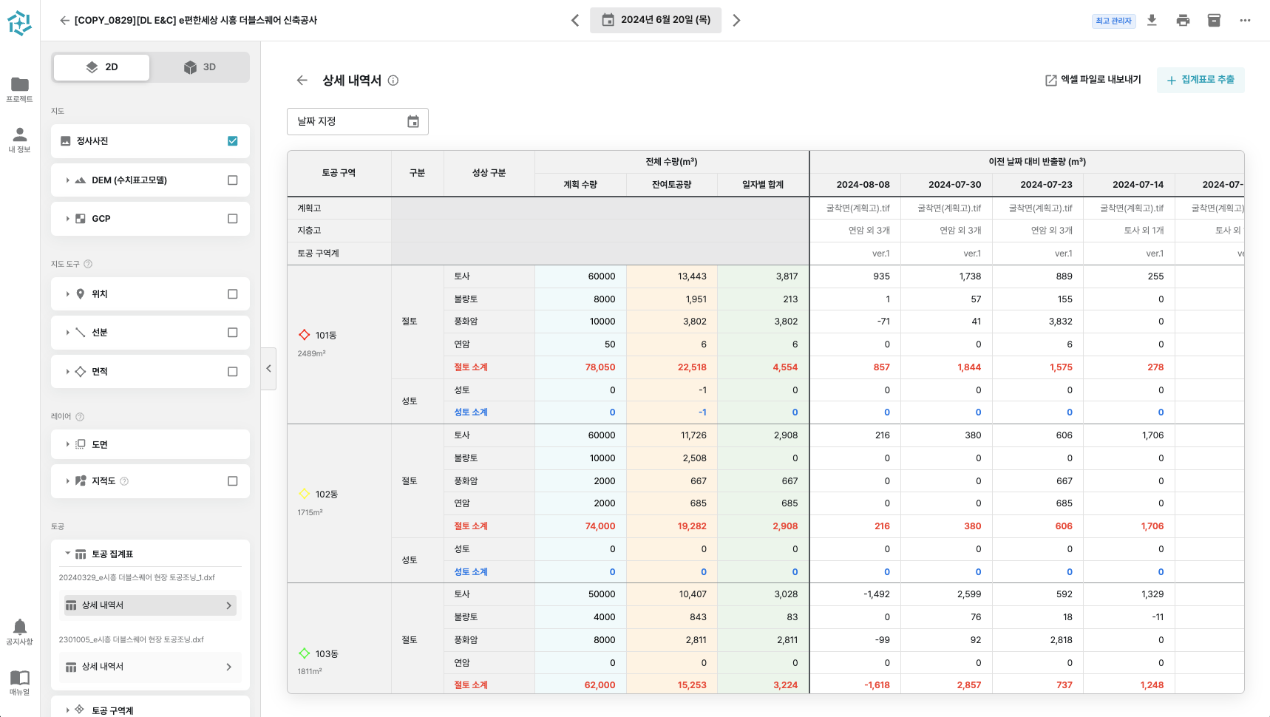This screenshot has width=1270, height=717.
Task: Enable the DEM (수치표고모델) checkbox
Action: 233,180
